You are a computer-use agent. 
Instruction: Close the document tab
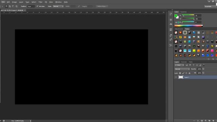click(25, 11)
